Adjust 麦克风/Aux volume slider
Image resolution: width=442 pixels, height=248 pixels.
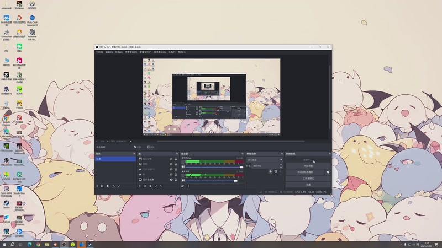click(x=214, y=167)
